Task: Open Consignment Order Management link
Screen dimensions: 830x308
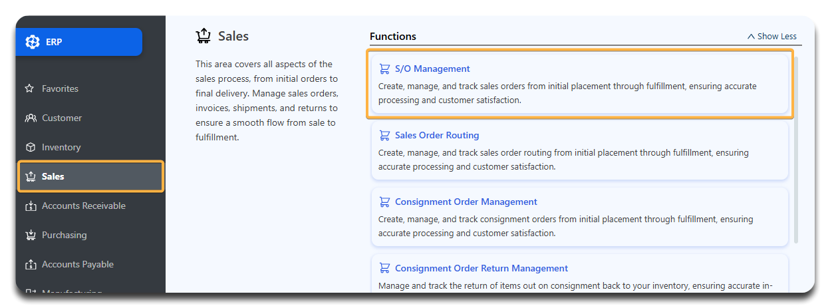Action: (466, 202)
